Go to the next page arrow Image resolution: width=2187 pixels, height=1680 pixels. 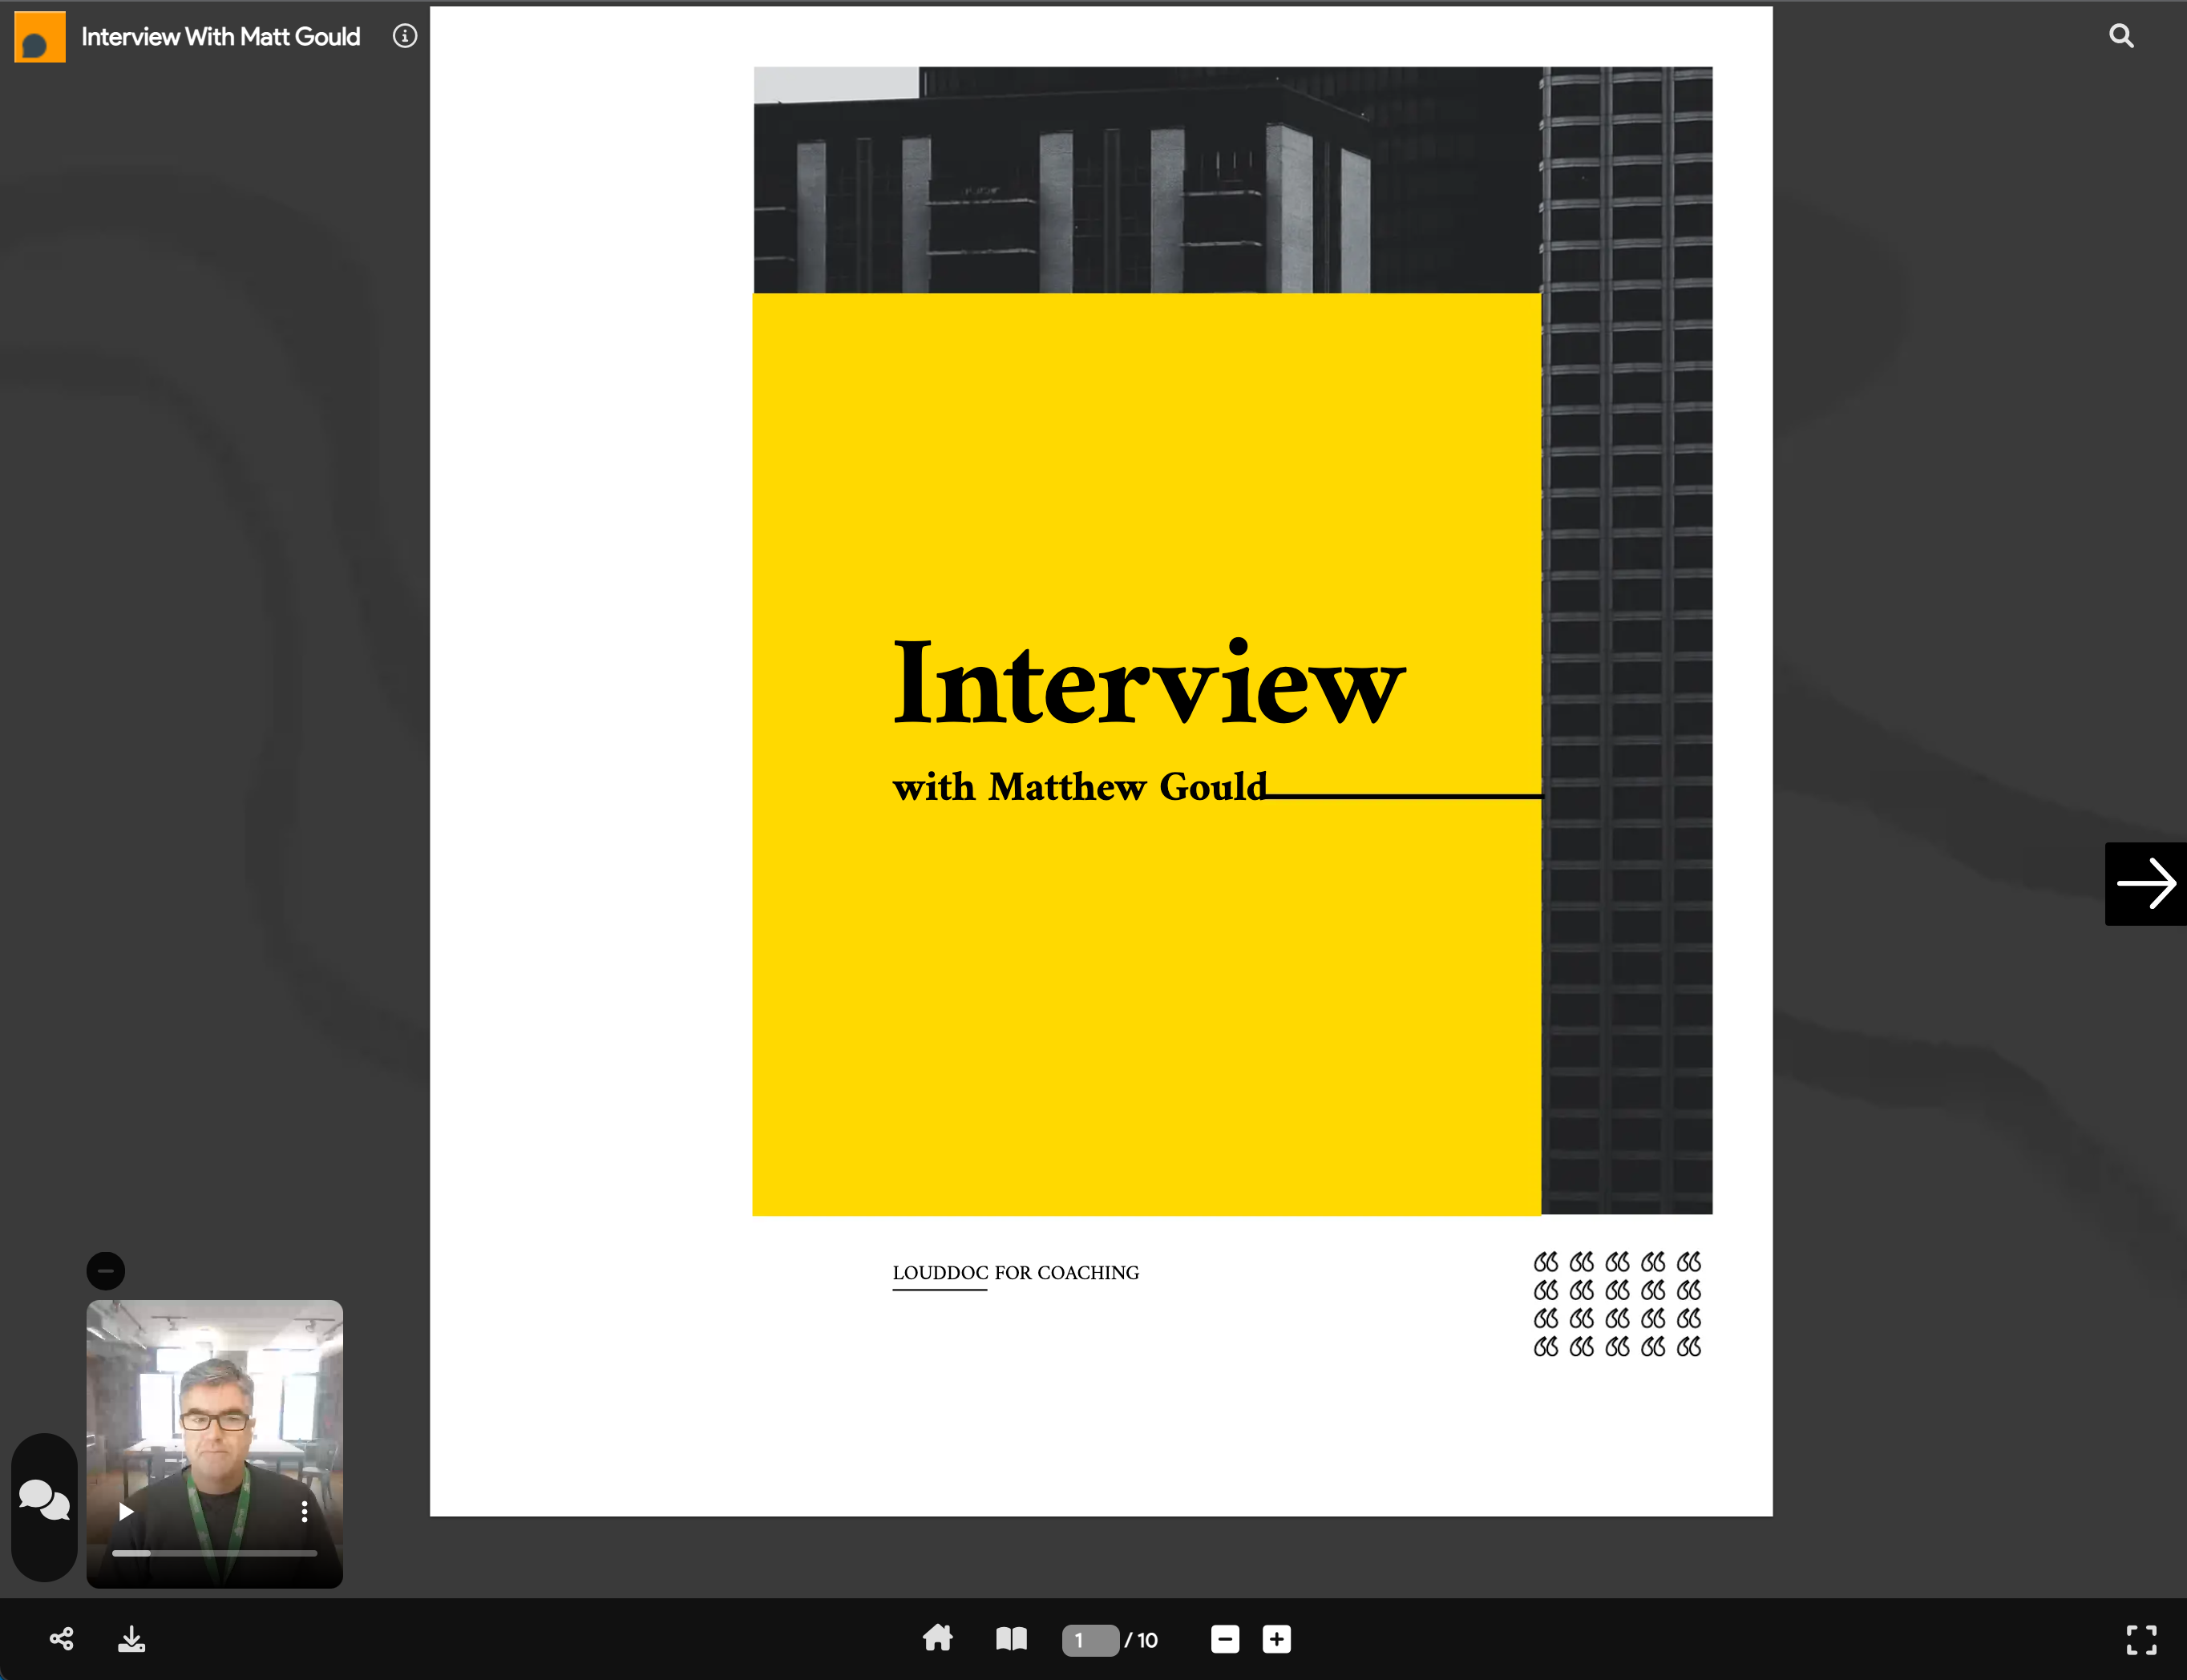click(2145, 883)
